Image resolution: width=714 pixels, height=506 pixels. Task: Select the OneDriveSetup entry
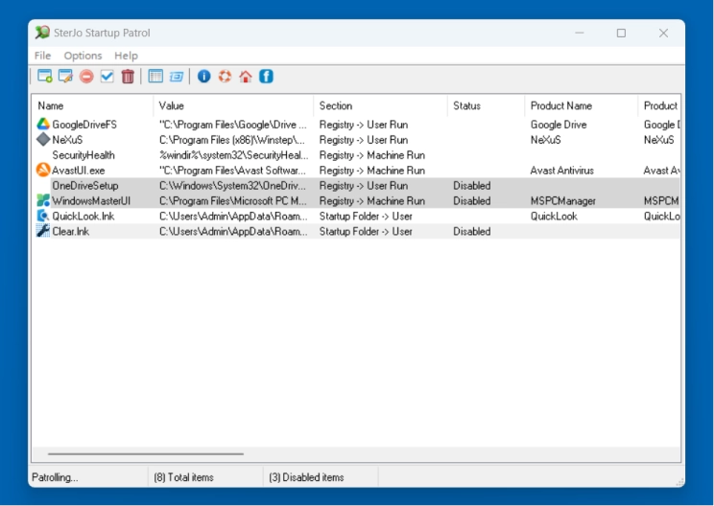tap(85, 186)
